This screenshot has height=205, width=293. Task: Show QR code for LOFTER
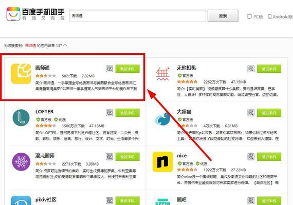(109, 113)
